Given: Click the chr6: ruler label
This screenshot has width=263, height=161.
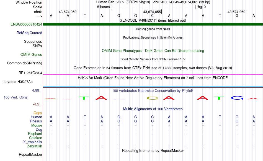Looking at the screenshot, I should click(x=38, y=12).
